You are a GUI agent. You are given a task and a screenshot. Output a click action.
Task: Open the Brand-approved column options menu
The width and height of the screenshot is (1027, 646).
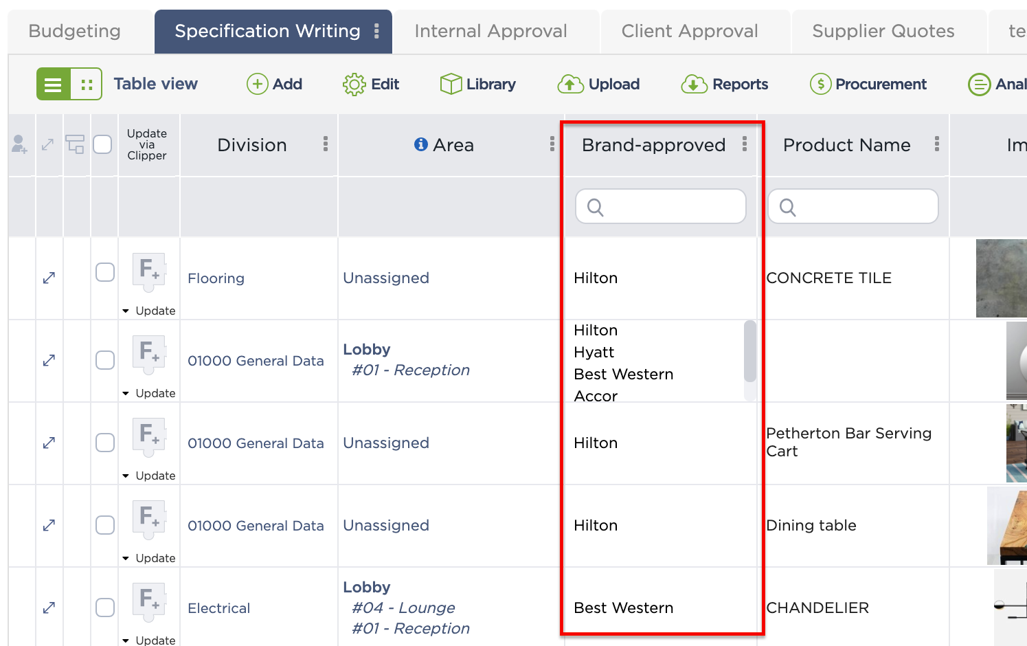pos(745,144)
